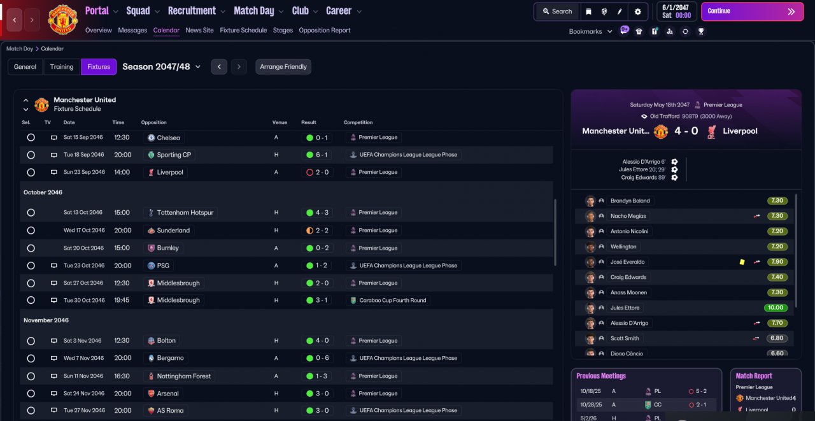Open the 9+ messages speech bubble icon
815x421 pixels.
[624, 30]
